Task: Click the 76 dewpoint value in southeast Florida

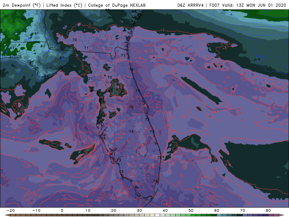Action: point(155,181)
